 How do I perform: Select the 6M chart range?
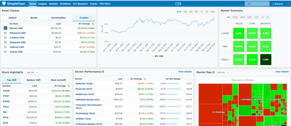(196, 12)
